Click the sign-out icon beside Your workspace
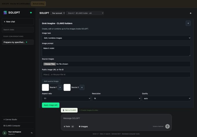The height and width of the screenshot is (137, 197). pos(32,133)
